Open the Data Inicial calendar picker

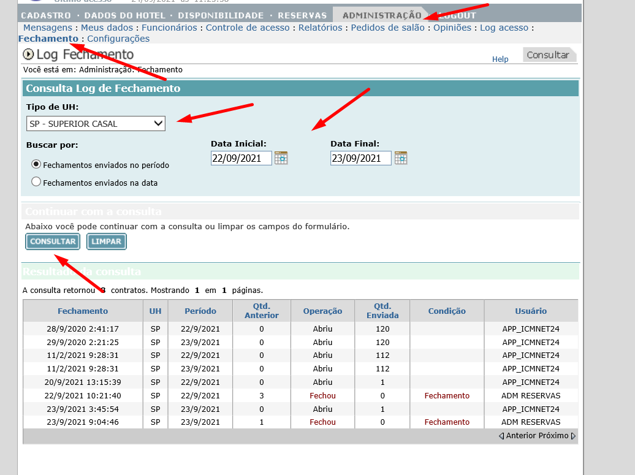(281, 158)
